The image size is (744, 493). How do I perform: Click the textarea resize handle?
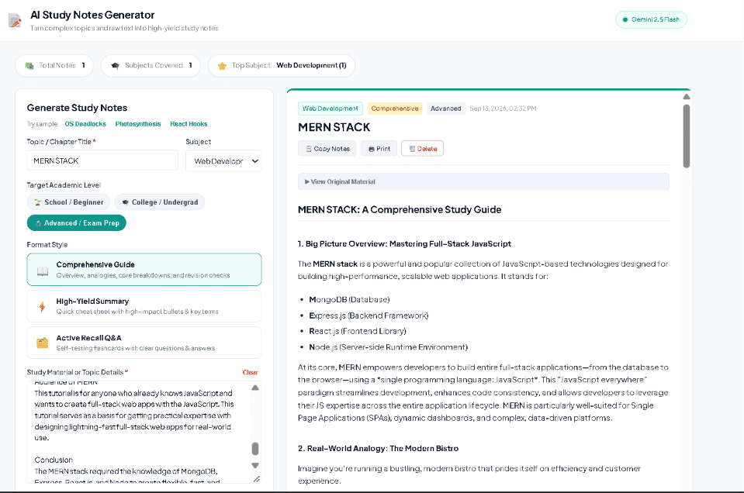coord(257,479)
